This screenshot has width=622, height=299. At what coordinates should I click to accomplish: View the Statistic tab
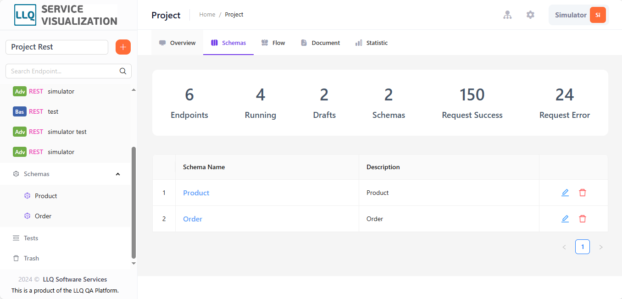coord(372,43)
